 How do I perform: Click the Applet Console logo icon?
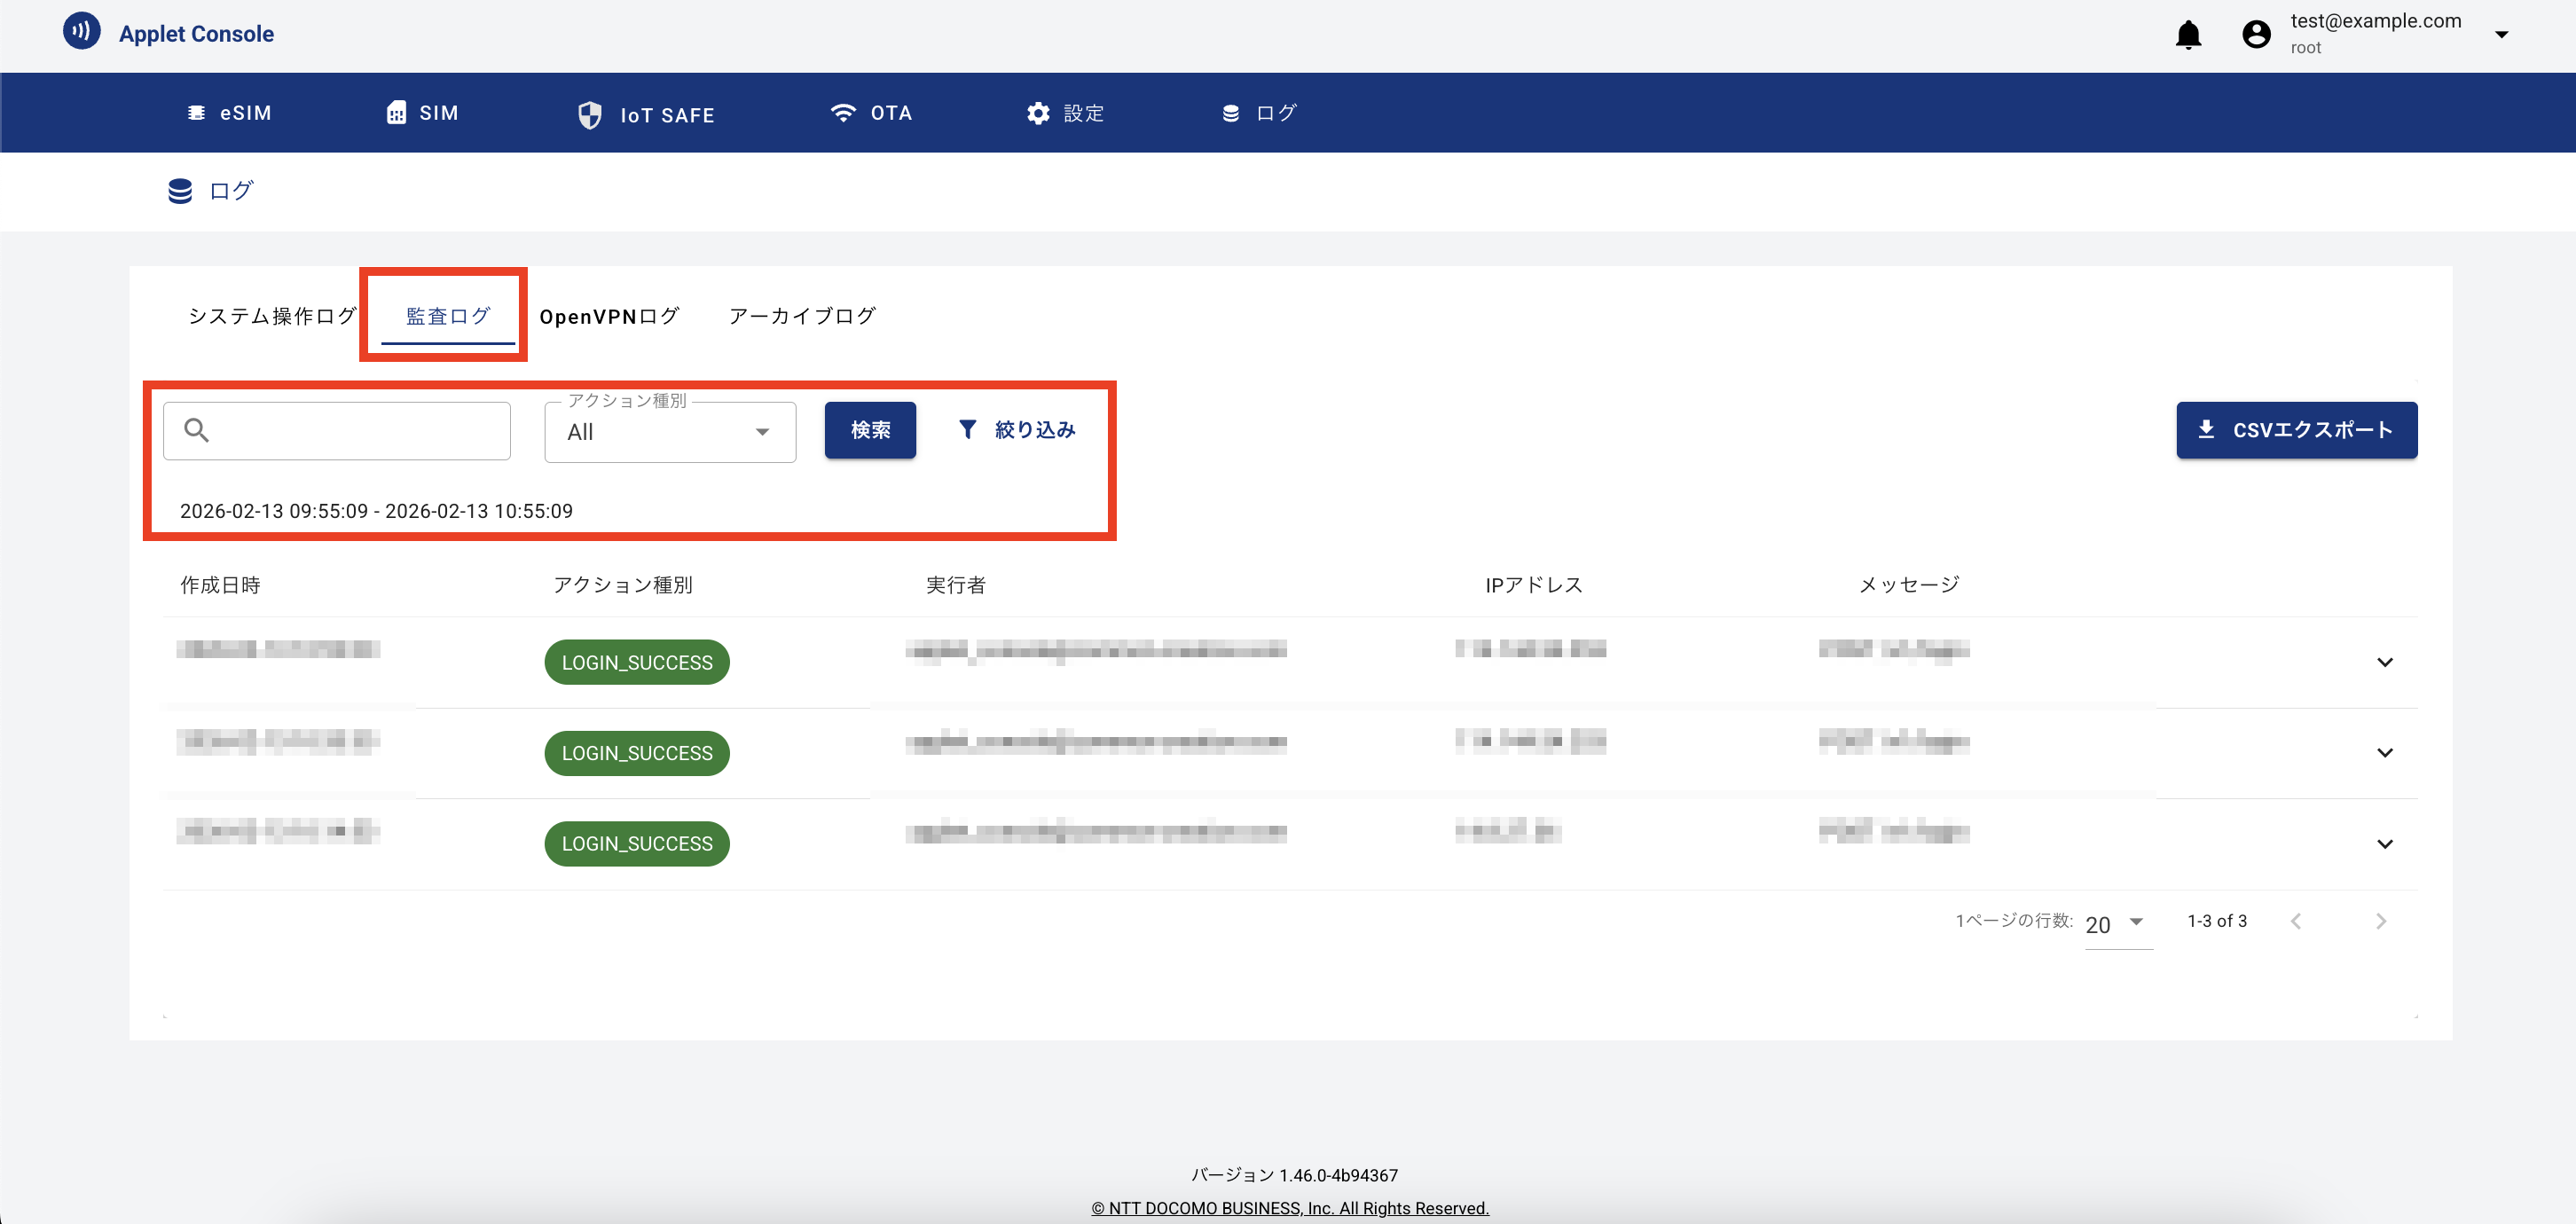pos(82,31)
